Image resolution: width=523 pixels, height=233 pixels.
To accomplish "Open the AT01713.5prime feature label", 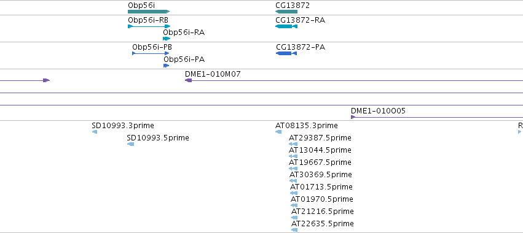I will pyautogui.click(x=321, y=187).
